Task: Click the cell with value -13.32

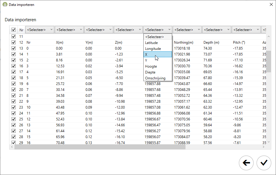Action: coord(238,96)
